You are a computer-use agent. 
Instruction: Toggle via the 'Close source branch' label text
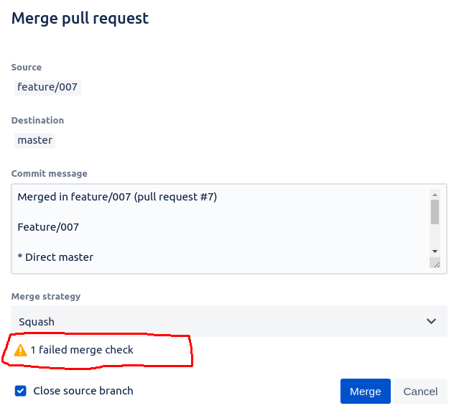click(x=83, y=391)
